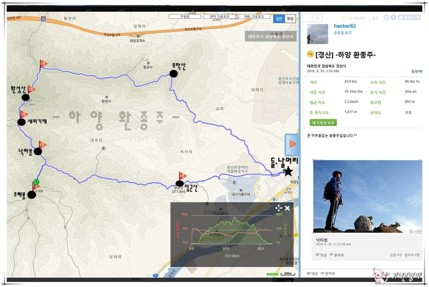Click the 1,477 m total gain value
429x287 pixels.
point(351,112)
